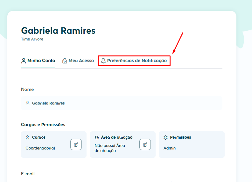Switch to the Meu Acesso tab
Viewport: 252px width, 182px height.
click(78, 61)
